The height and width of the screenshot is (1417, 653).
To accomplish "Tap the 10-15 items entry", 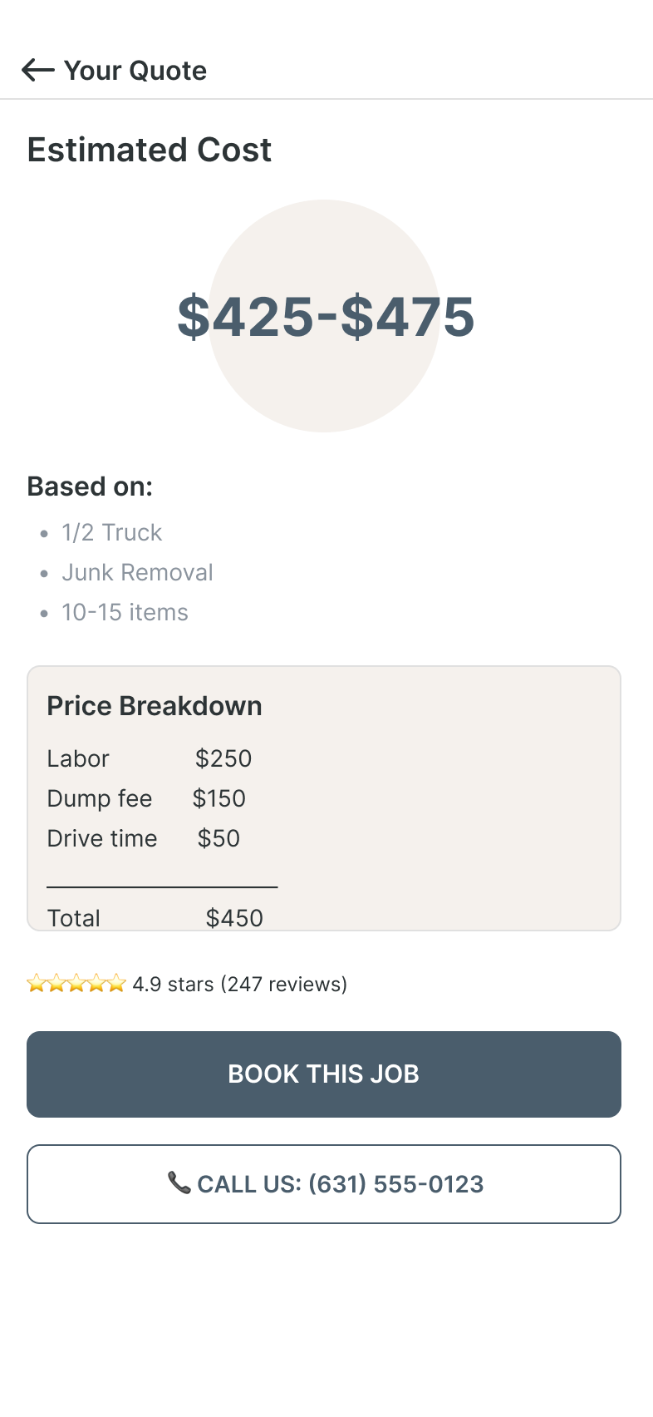I will point(125,613).
